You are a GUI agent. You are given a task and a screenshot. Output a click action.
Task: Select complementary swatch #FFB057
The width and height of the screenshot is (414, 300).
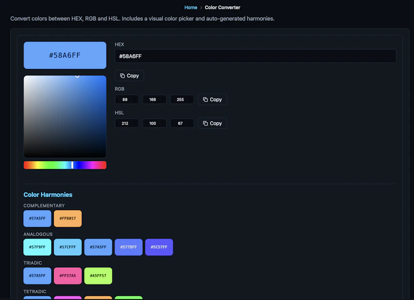pyautogui.click(x=68, y=218)
